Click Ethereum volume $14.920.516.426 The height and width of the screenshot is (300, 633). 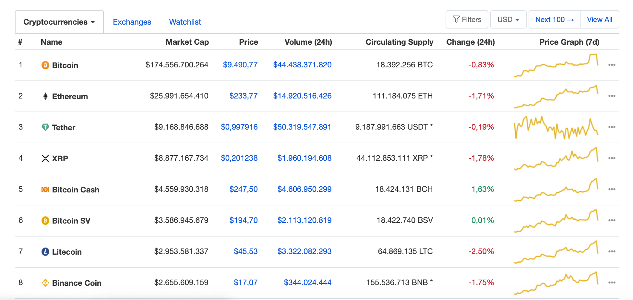point(302,96)
